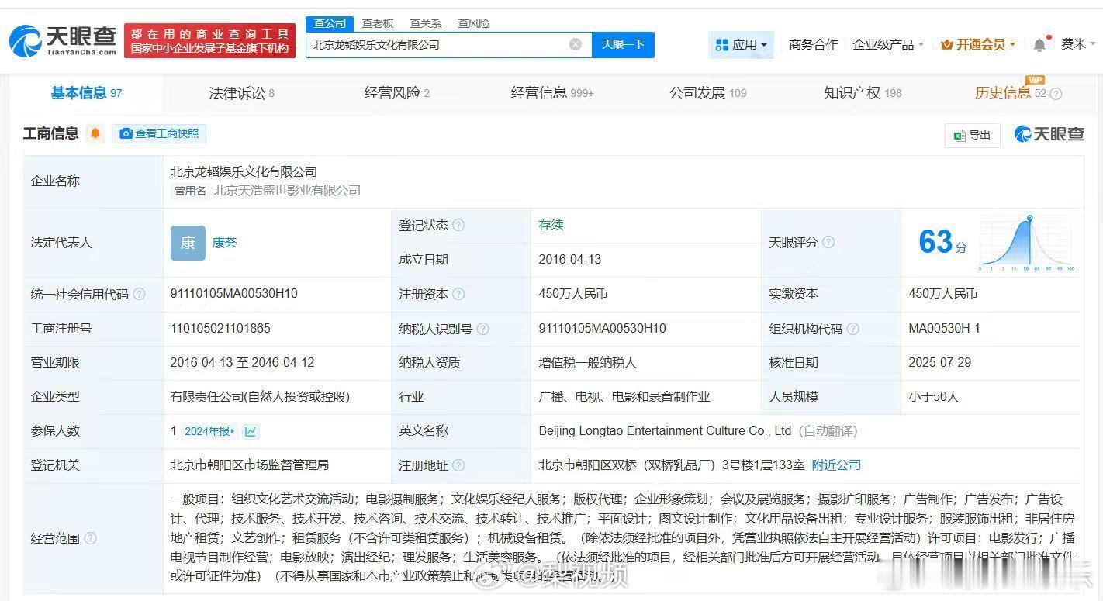Switch to the 基本信息 tab
Viewport: 1103px width, 601px height.
pos(86,93)
